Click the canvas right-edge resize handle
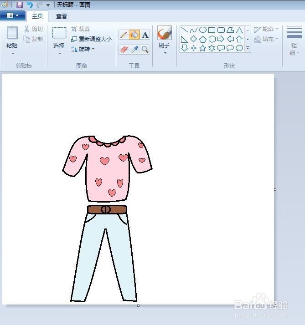This screenshot has width=305, height=325. pyautogui.click(x=275, y=189)
